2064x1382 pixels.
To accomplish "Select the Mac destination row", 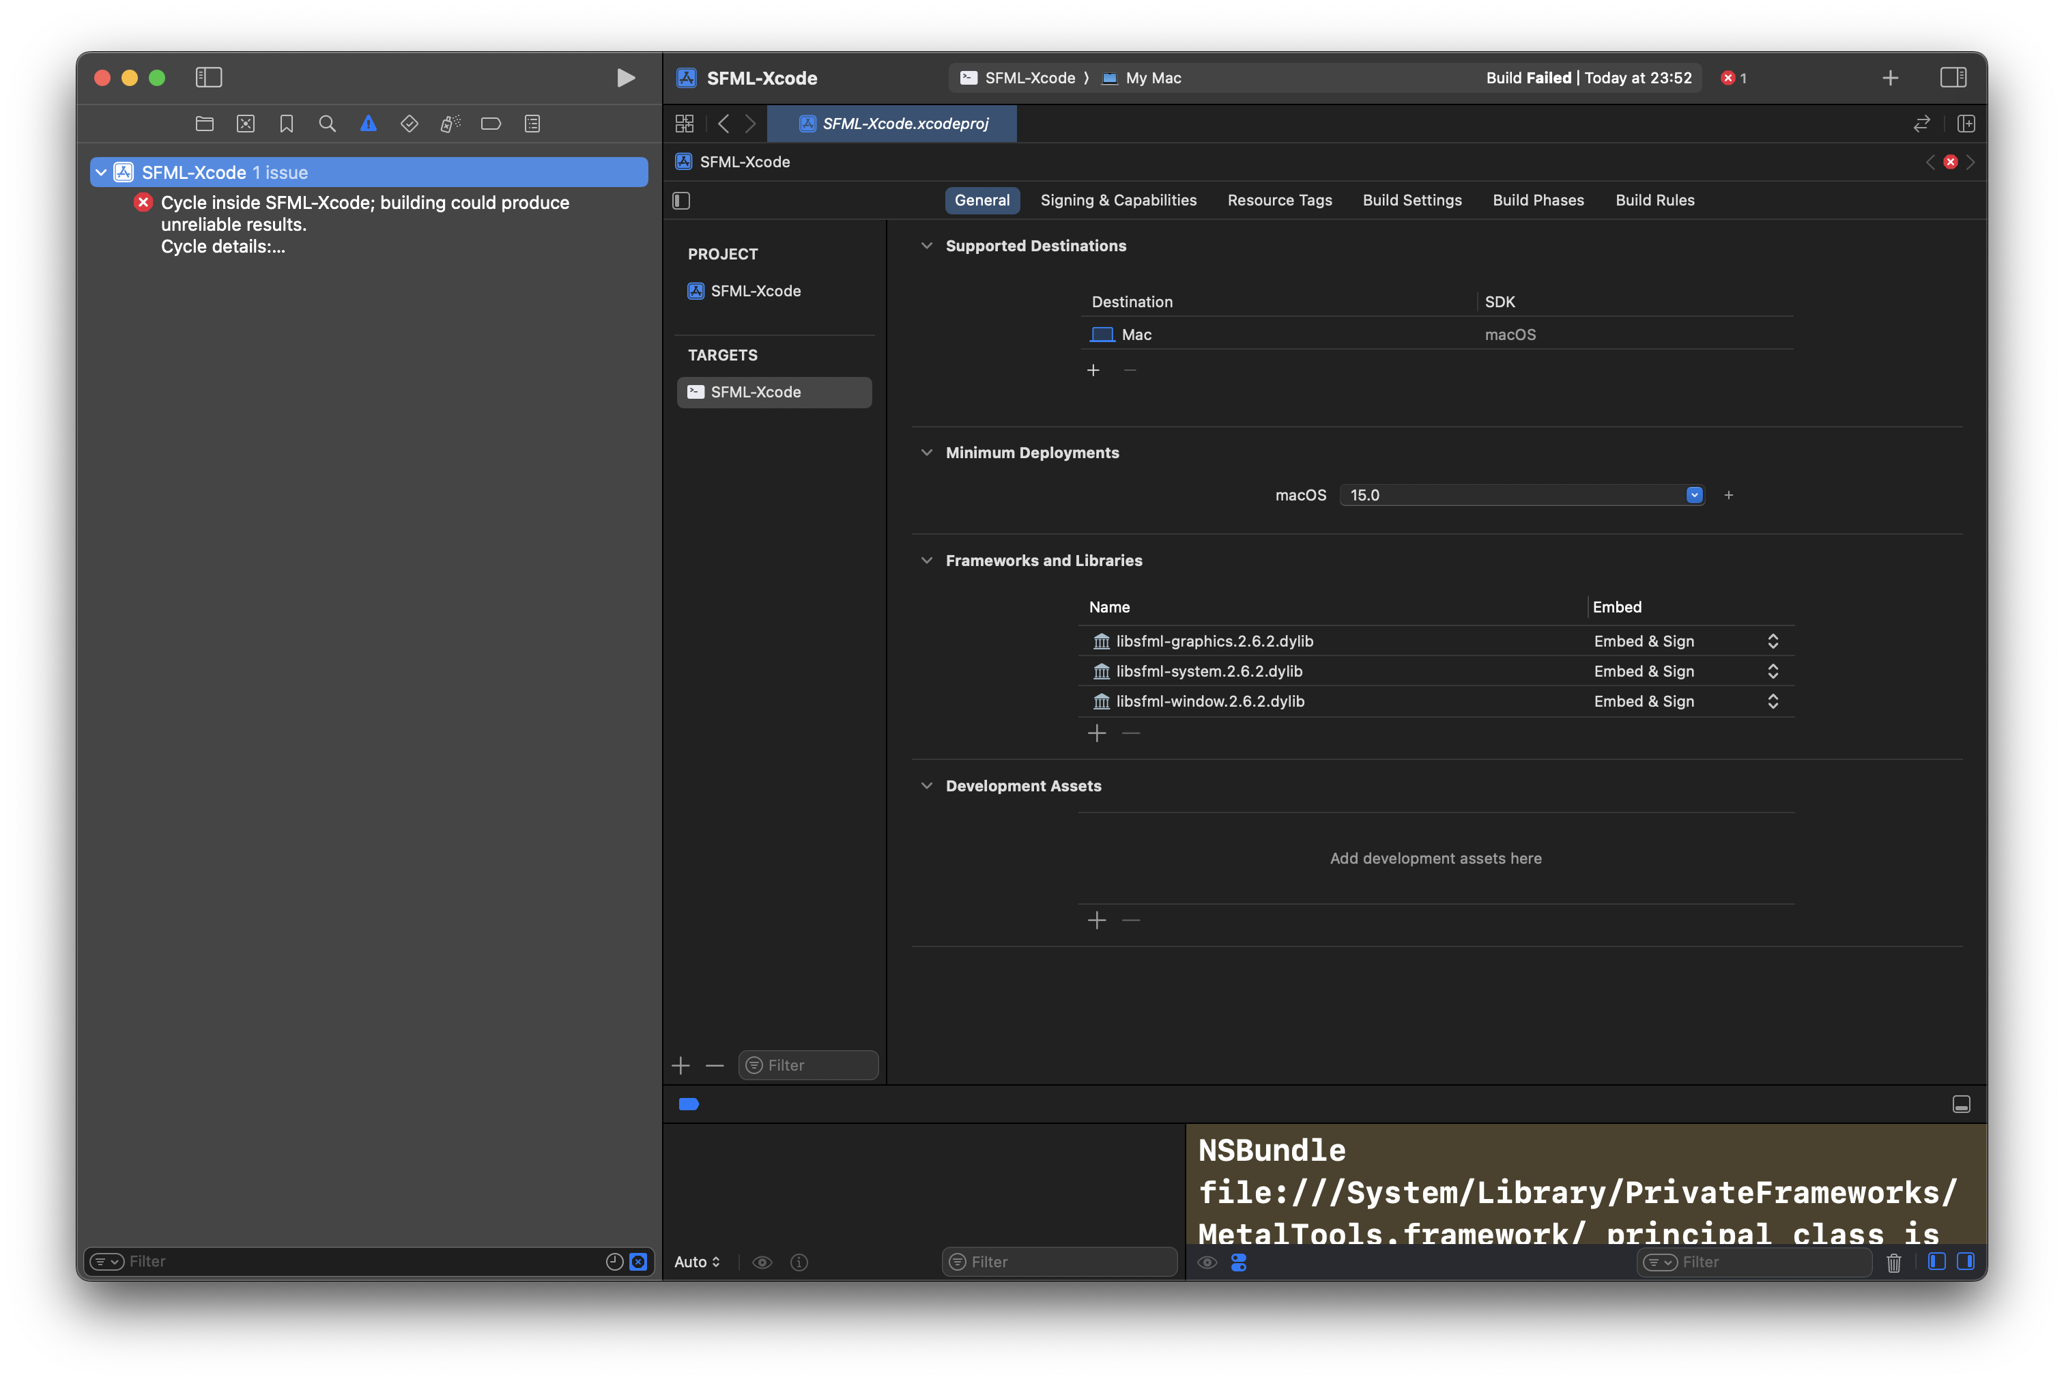I will [1436, 334].
